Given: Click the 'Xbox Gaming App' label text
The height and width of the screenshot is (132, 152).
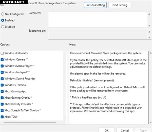Looking at the screenshot, I should click(15, 91).
